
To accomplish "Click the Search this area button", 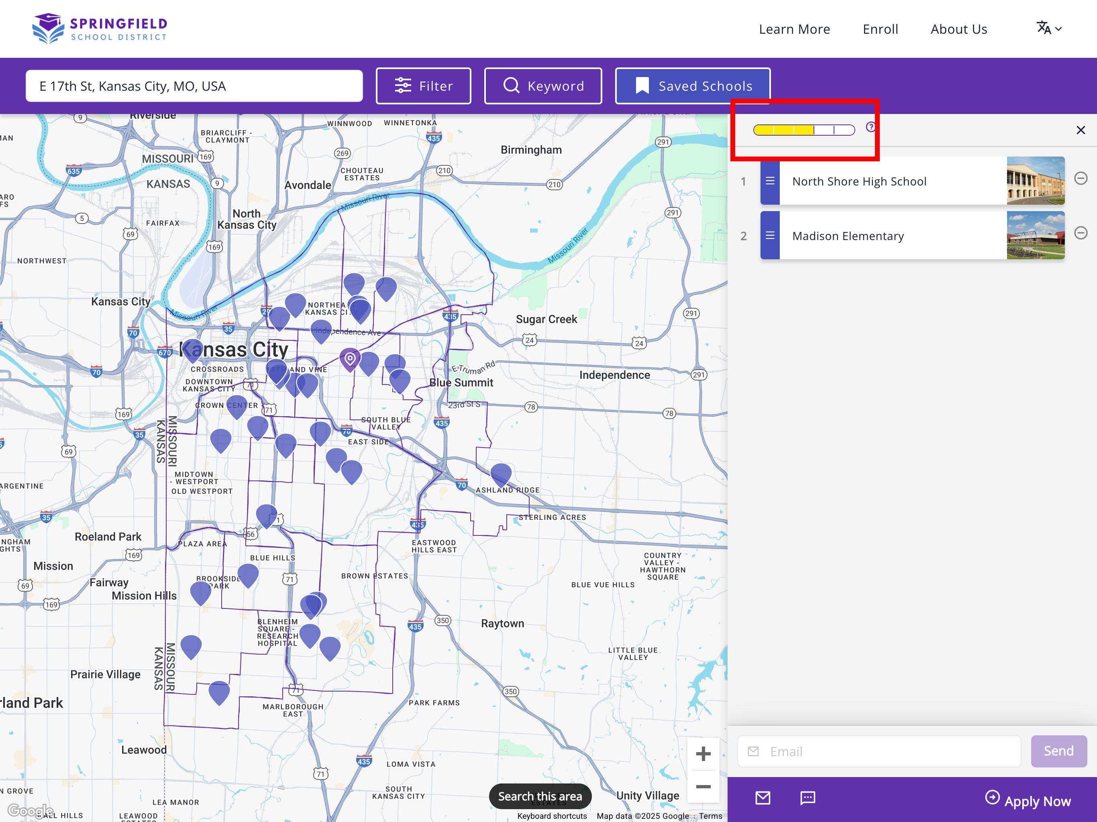I will pos(540,796).
